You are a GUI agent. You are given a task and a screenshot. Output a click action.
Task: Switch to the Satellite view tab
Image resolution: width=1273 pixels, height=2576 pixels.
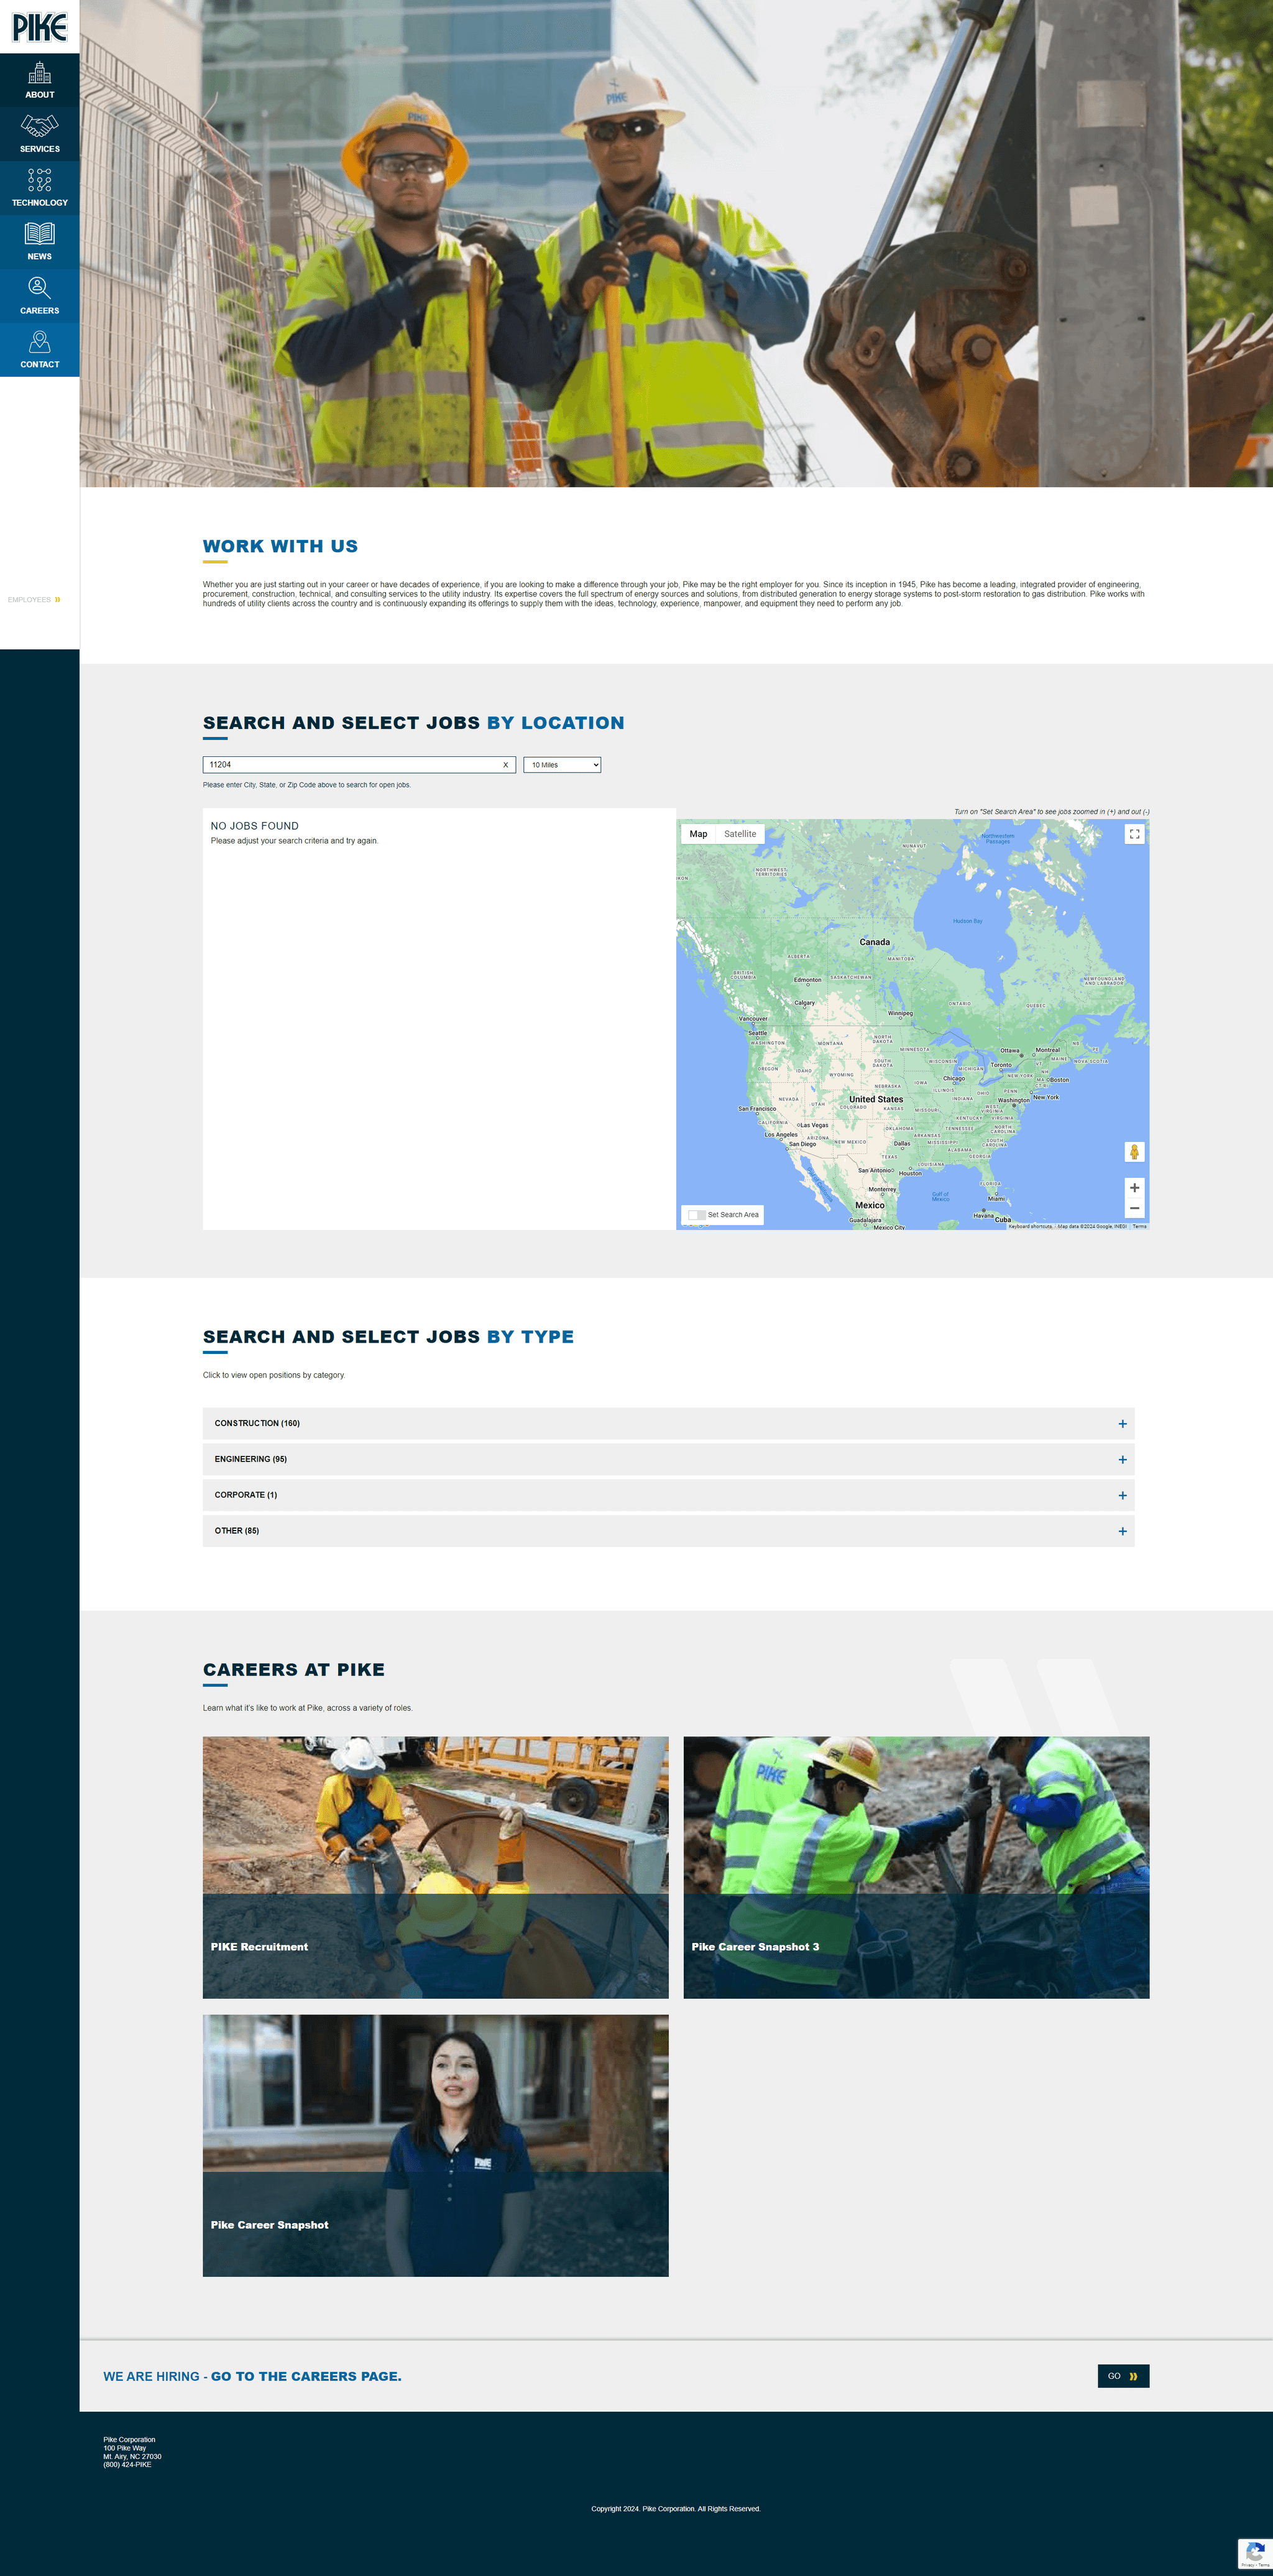pos(740,834)
